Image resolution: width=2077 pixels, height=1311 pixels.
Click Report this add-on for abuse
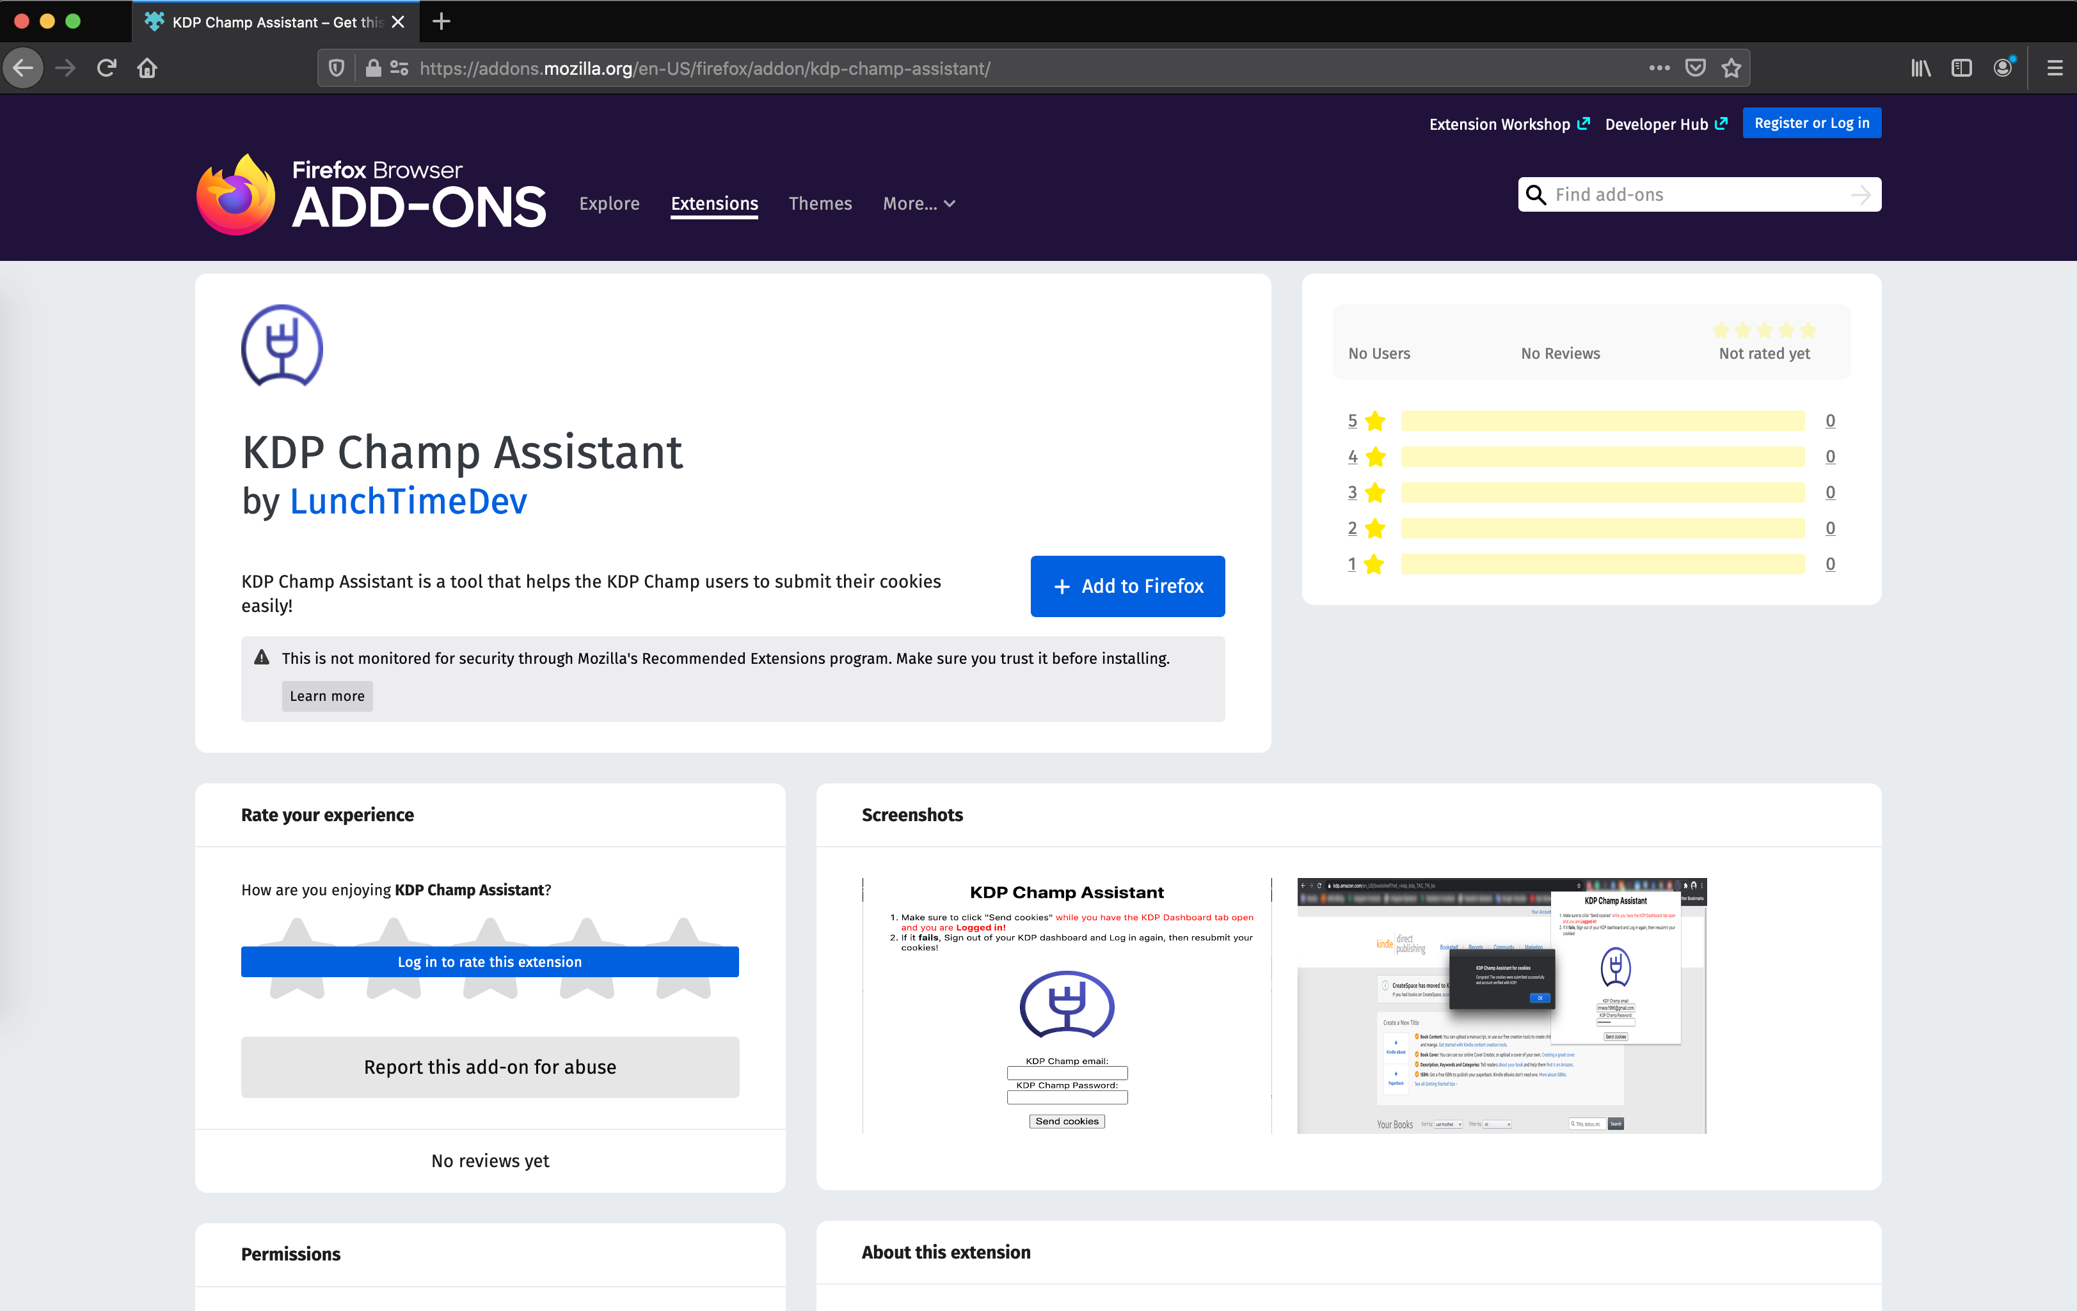(x=490, y=1067)
